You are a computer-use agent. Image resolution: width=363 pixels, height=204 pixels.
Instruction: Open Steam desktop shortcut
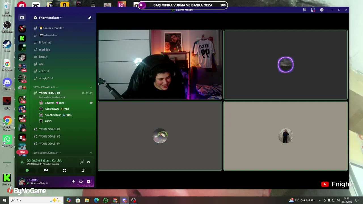click(7, 46)
